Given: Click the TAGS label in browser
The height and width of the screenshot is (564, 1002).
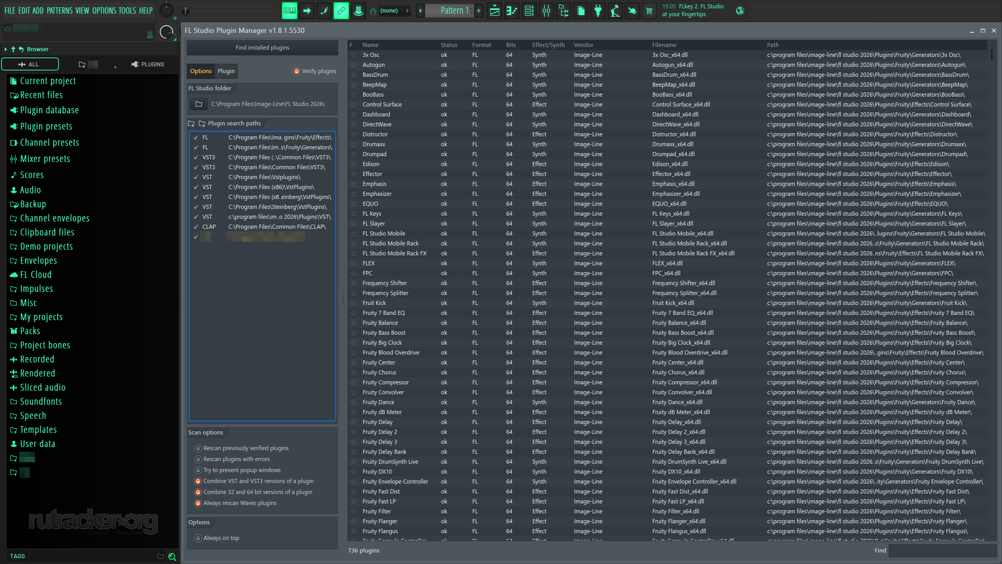Looking at the screenshot, I should (x=17, y=557).
